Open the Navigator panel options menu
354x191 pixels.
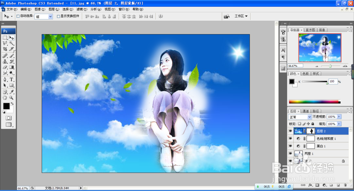(350, 31)
